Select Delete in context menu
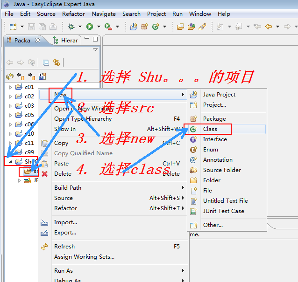298x282 pixels. (x=113, y=174)
